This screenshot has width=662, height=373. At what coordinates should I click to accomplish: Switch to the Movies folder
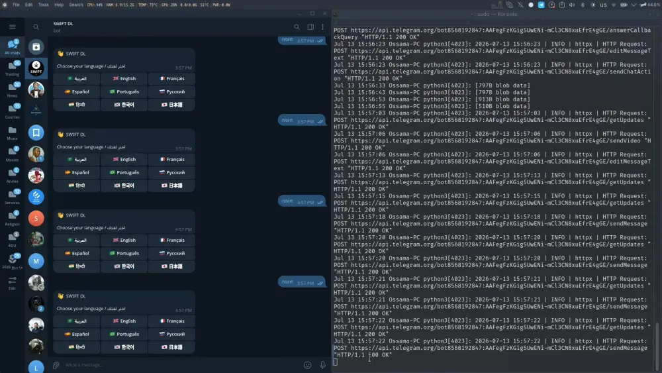(x=12, y=154)
